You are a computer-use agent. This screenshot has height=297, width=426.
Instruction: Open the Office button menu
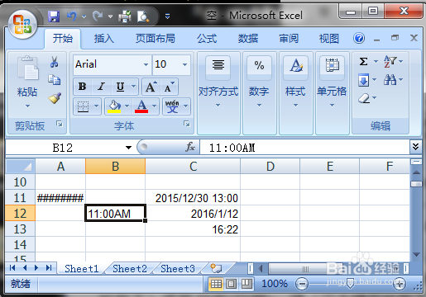point(22,24)
